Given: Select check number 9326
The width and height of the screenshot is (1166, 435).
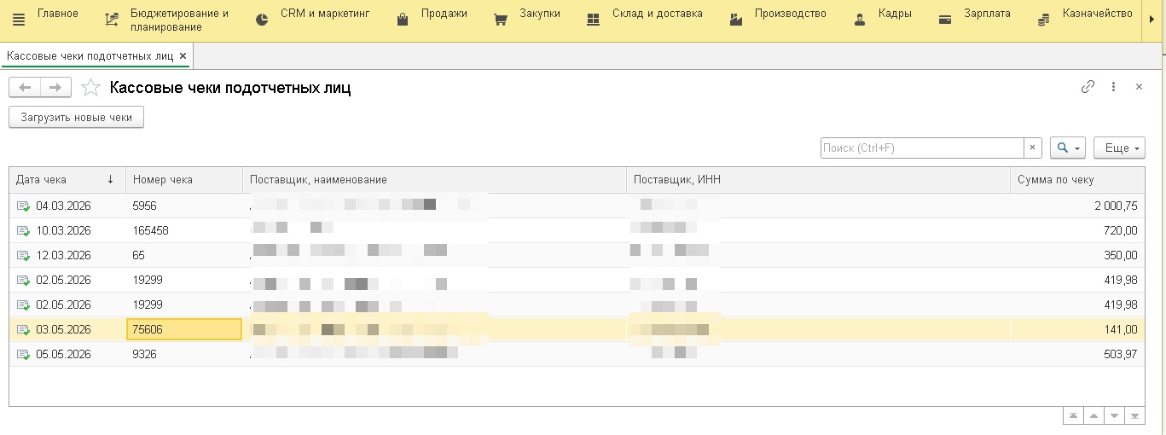Looking at the screenshot, I should 145,354.
